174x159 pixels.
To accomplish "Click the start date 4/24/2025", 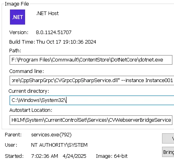I will click(x=74, y=156).
